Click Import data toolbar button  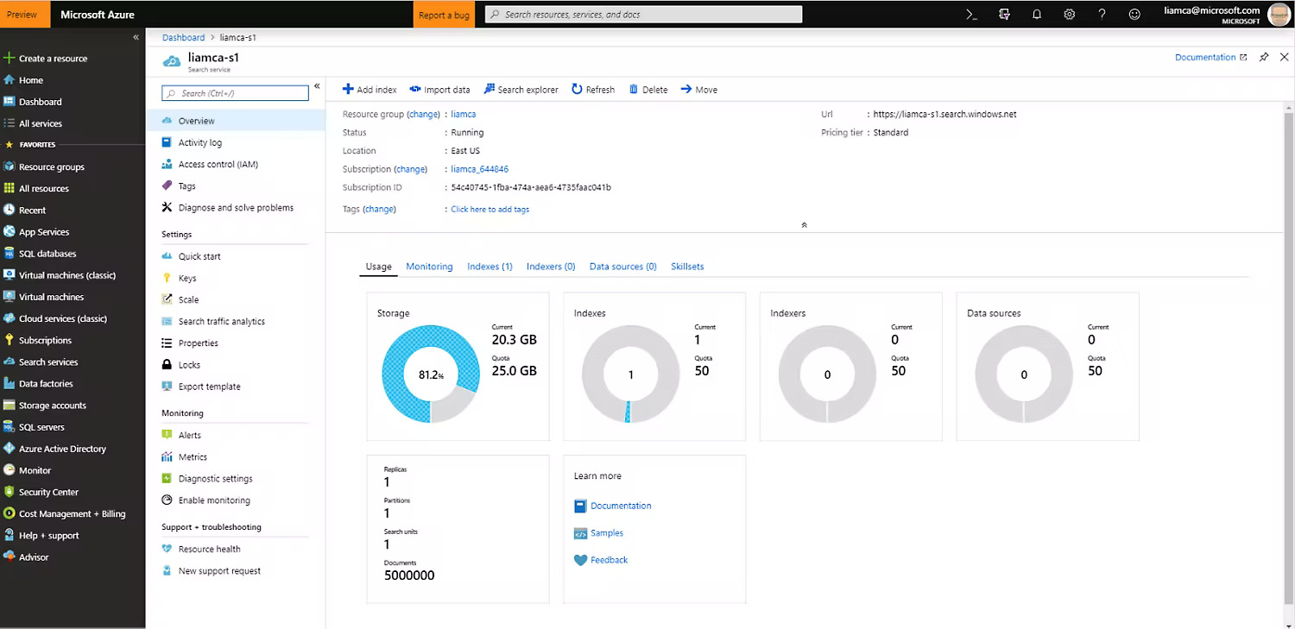439,90
